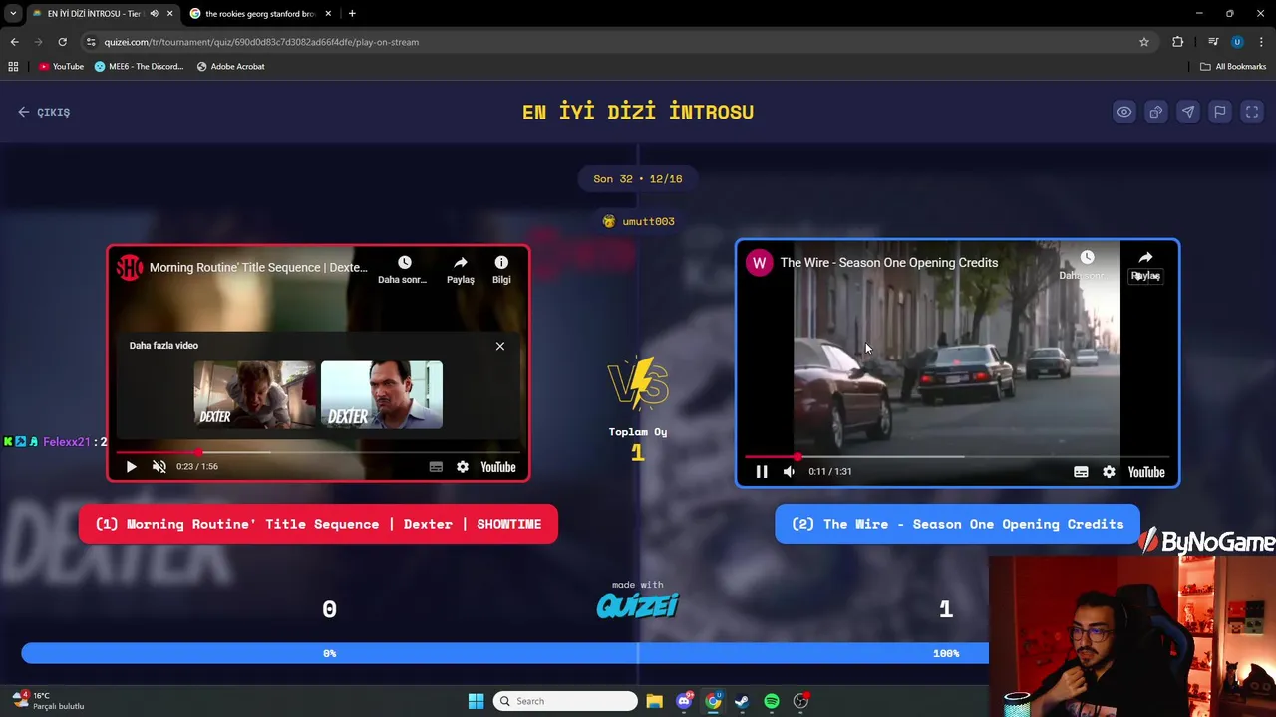Click the taskbar Search box
Image resolution: width=1276 pixels, height=717 pixels.
(x=565, y=701)
